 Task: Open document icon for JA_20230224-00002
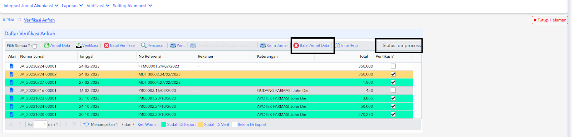pyautogui.click(x=11, y=74)
